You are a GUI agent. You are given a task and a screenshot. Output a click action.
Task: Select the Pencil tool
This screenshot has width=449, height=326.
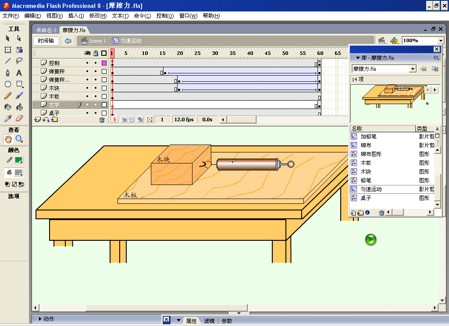8,96
